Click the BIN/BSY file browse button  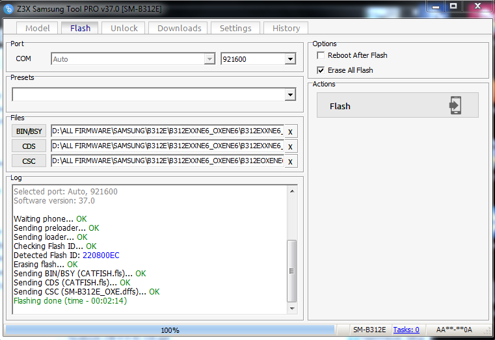pos(29,131)
